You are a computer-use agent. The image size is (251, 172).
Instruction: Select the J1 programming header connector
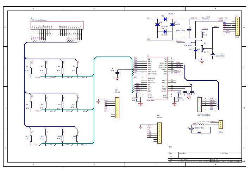click(199, 105)
